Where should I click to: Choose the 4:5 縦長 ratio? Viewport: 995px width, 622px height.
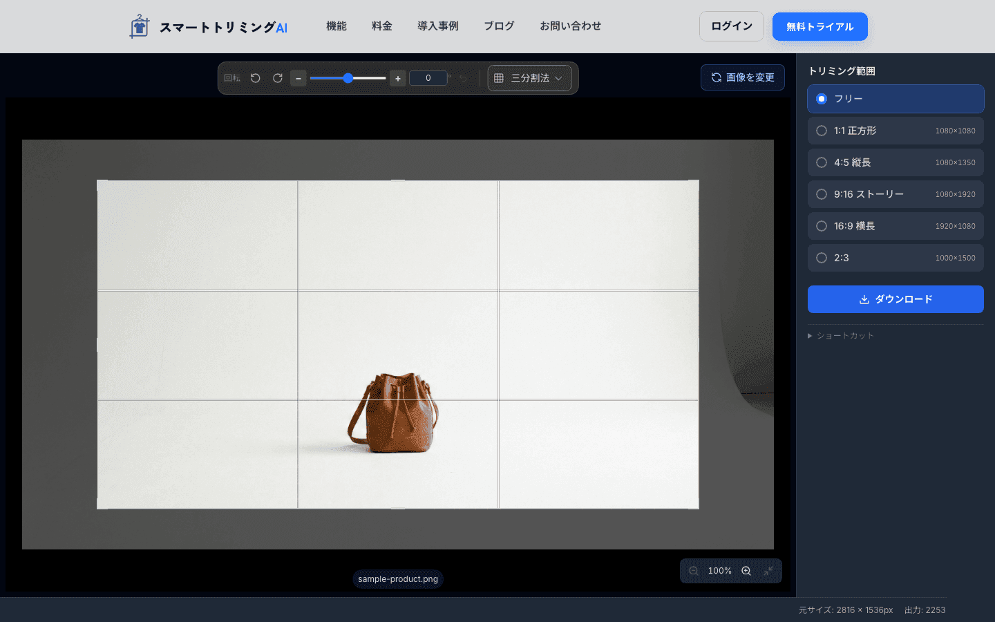click(x=895, y=162)
